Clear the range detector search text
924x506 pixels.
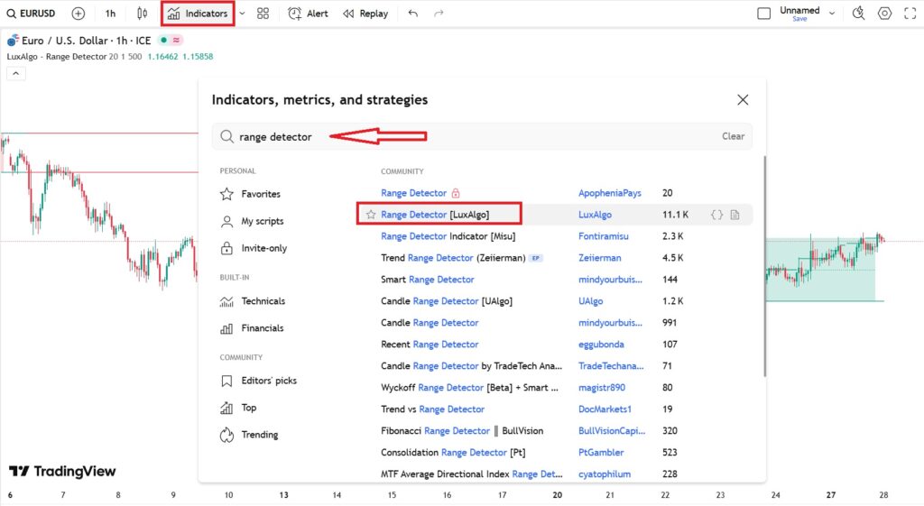click(733, 136)
